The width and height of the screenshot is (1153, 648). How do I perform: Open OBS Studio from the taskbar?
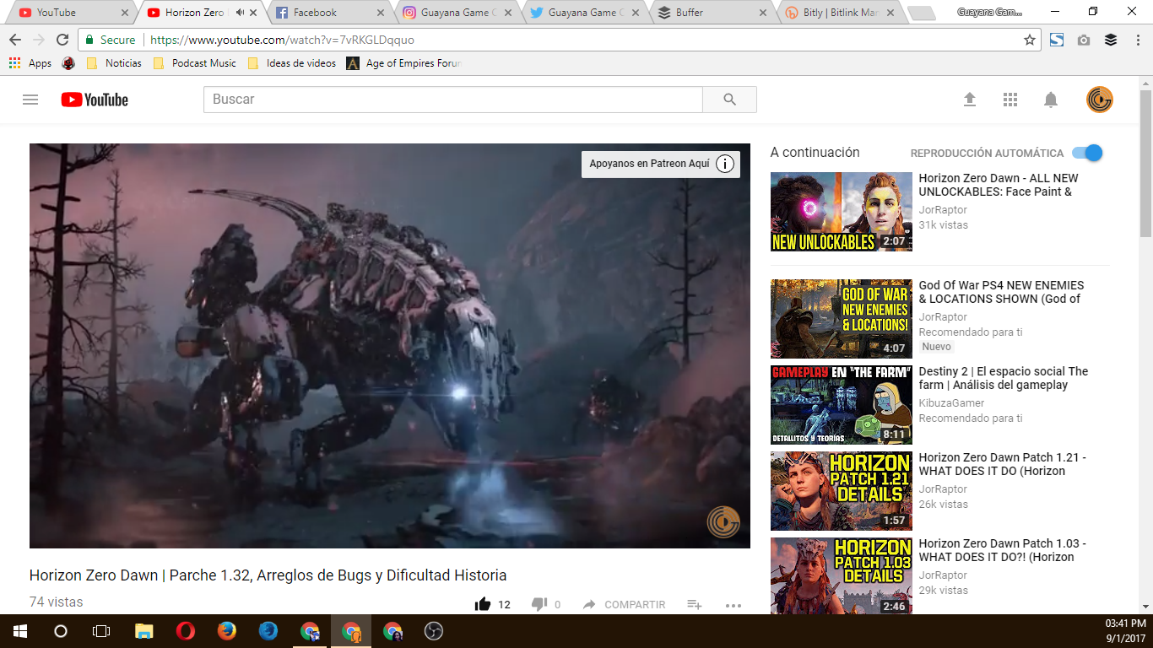click(x=433, y=631)
